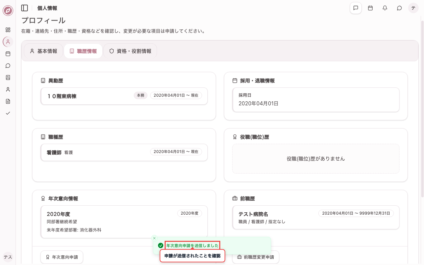
Task: Open the message box icon in header
Action: (356, 8)
